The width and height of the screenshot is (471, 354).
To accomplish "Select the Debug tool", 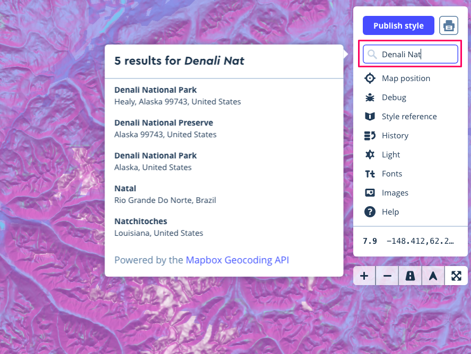I will click(x=394, y=97).
